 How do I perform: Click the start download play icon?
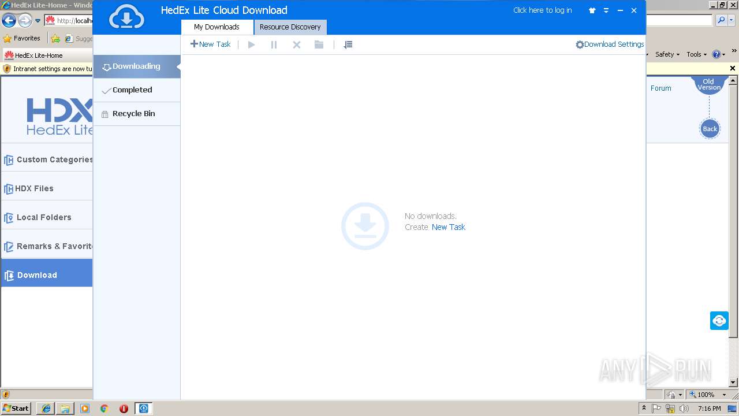point(251,44)
